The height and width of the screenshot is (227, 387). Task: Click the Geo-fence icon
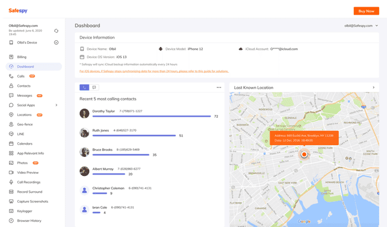click(x=11, y=124)
